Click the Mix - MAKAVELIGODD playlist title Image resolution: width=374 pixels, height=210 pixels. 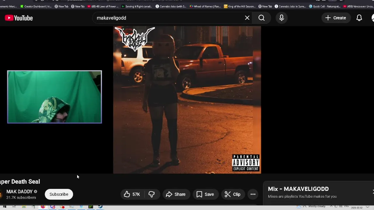tap(298, 189)
